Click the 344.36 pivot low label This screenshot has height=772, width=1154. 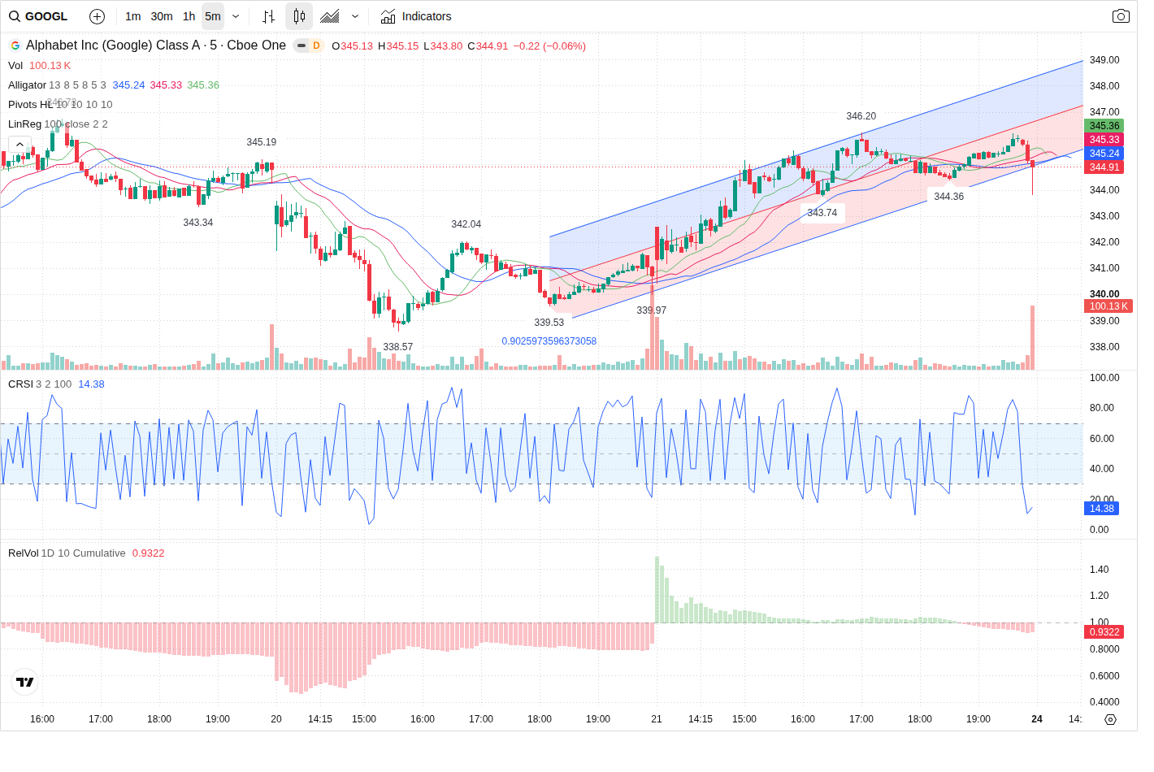click(x=948, y=197)
